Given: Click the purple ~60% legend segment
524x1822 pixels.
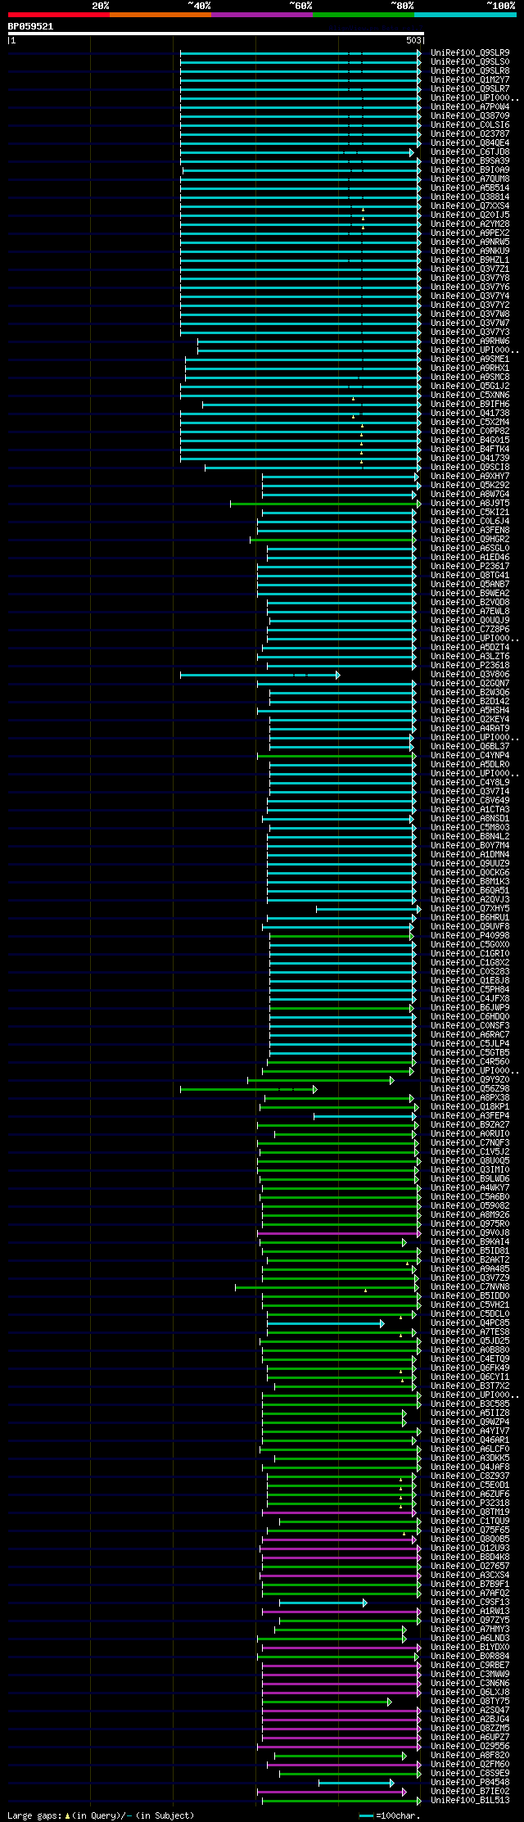Looking at the screenshot, I should [x=261, y=15].
